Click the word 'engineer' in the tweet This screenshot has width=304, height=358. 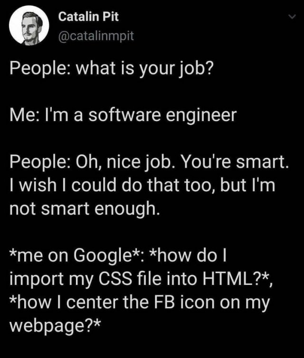click(x=201, y=115)
